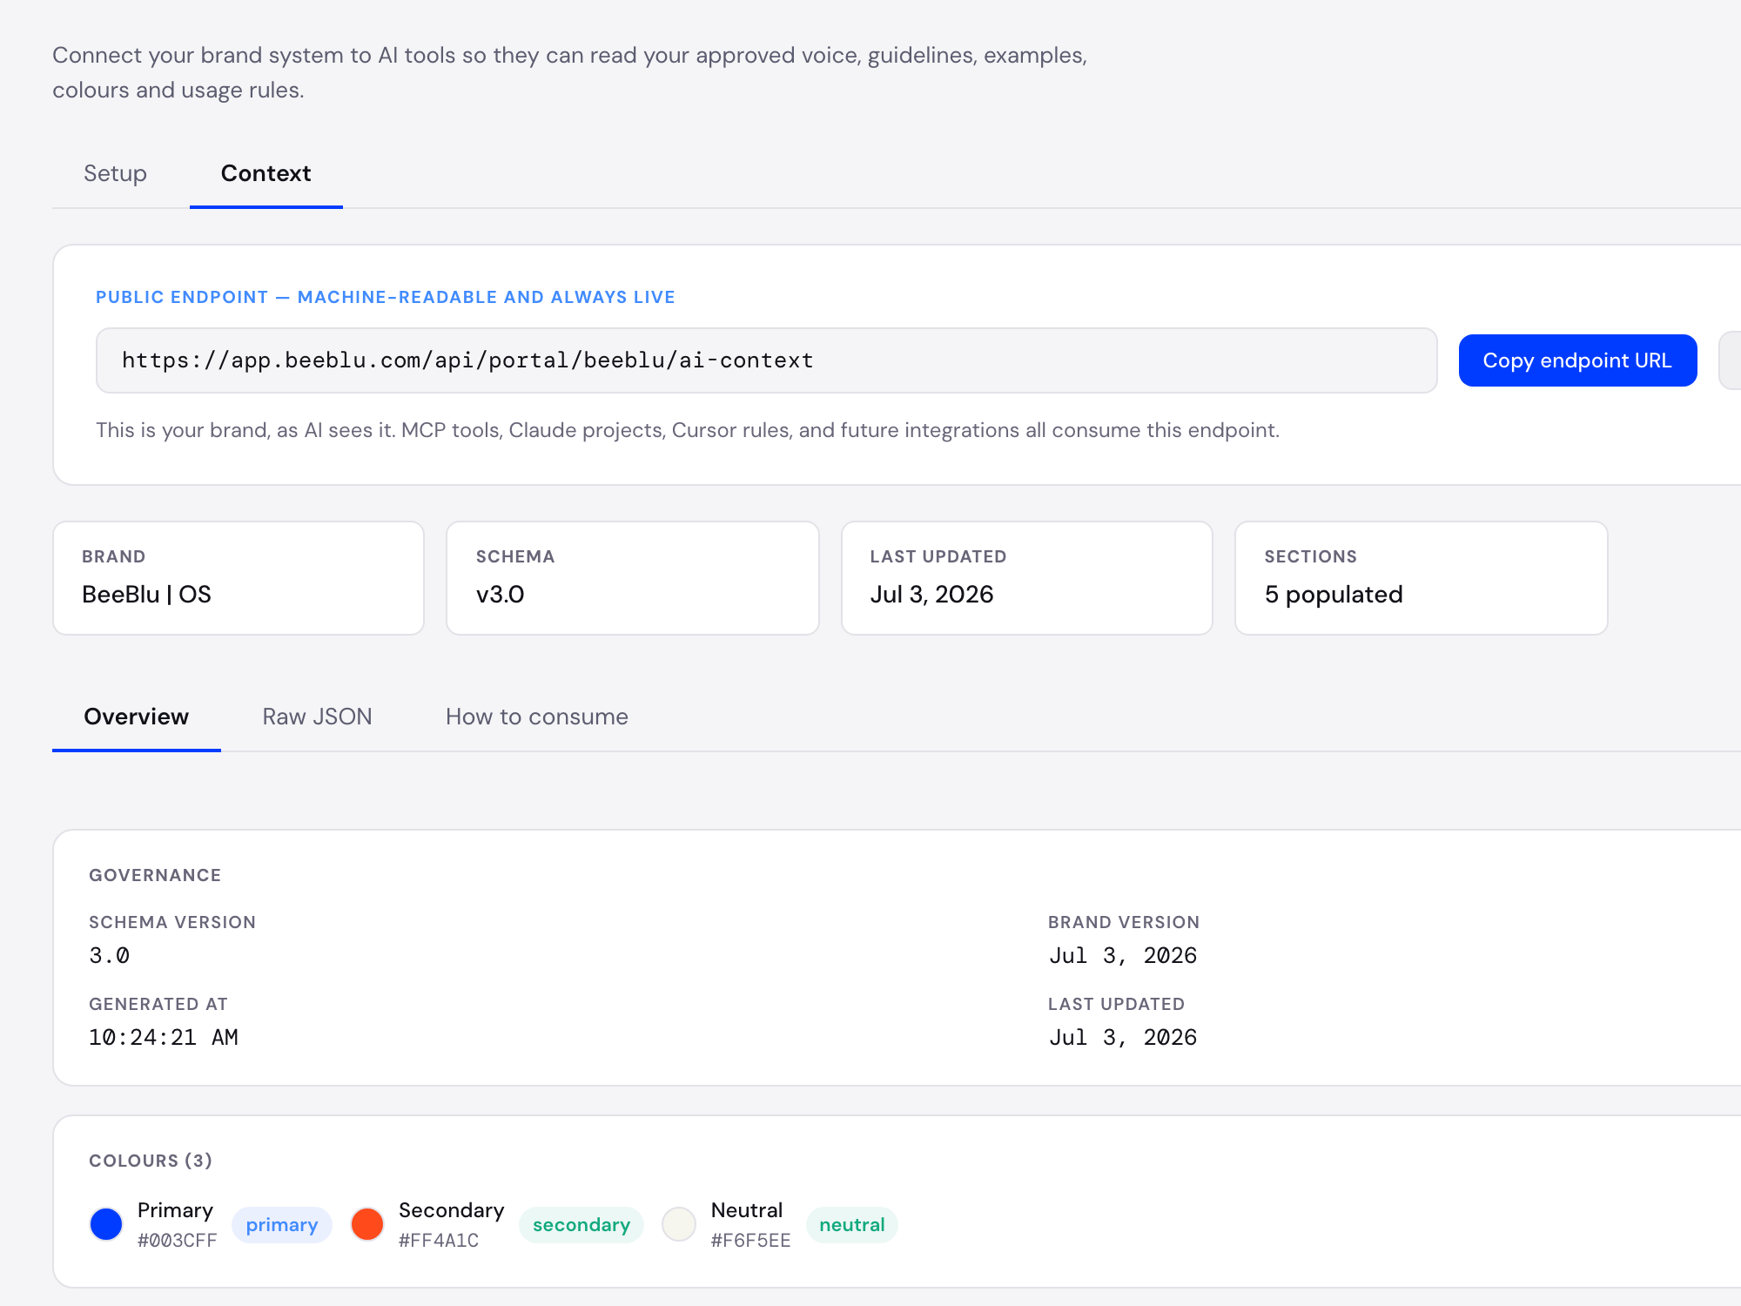Click the off-white Neutral colour swatch

[679, 1224]
